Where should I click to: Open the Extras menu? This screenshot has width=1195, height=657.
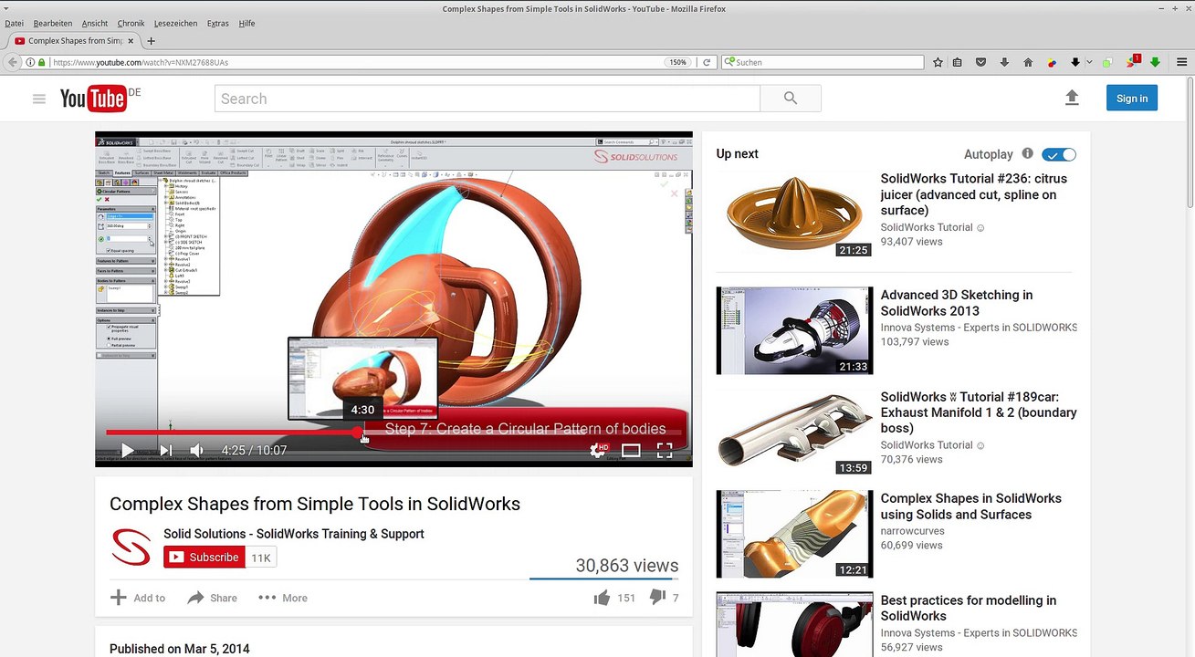point(217,23)
